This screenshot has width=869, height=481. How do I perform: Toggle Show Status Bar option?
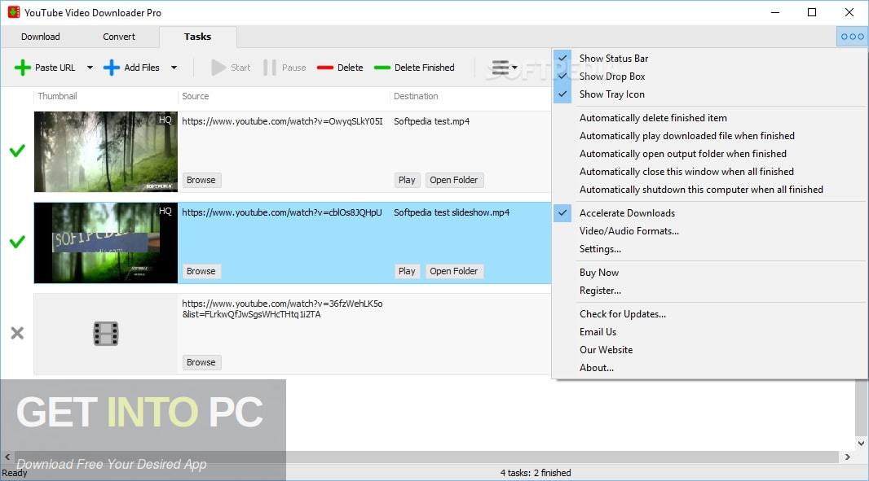pyautogui.click(x=709, y=58)
